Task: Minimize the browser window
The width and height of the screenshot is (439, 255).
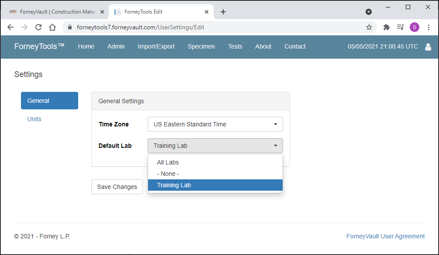Action: [388, 7]
